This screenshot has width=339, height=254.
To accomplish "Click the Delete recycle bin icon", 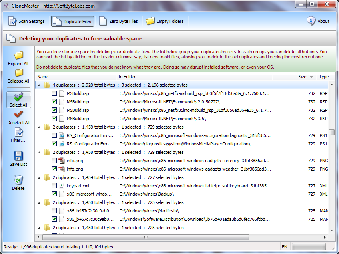I will pos(18,180).
